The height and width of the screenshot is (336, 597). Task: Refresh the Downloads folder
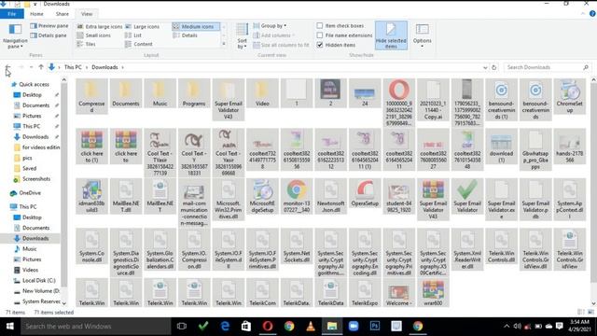point(493,67)
